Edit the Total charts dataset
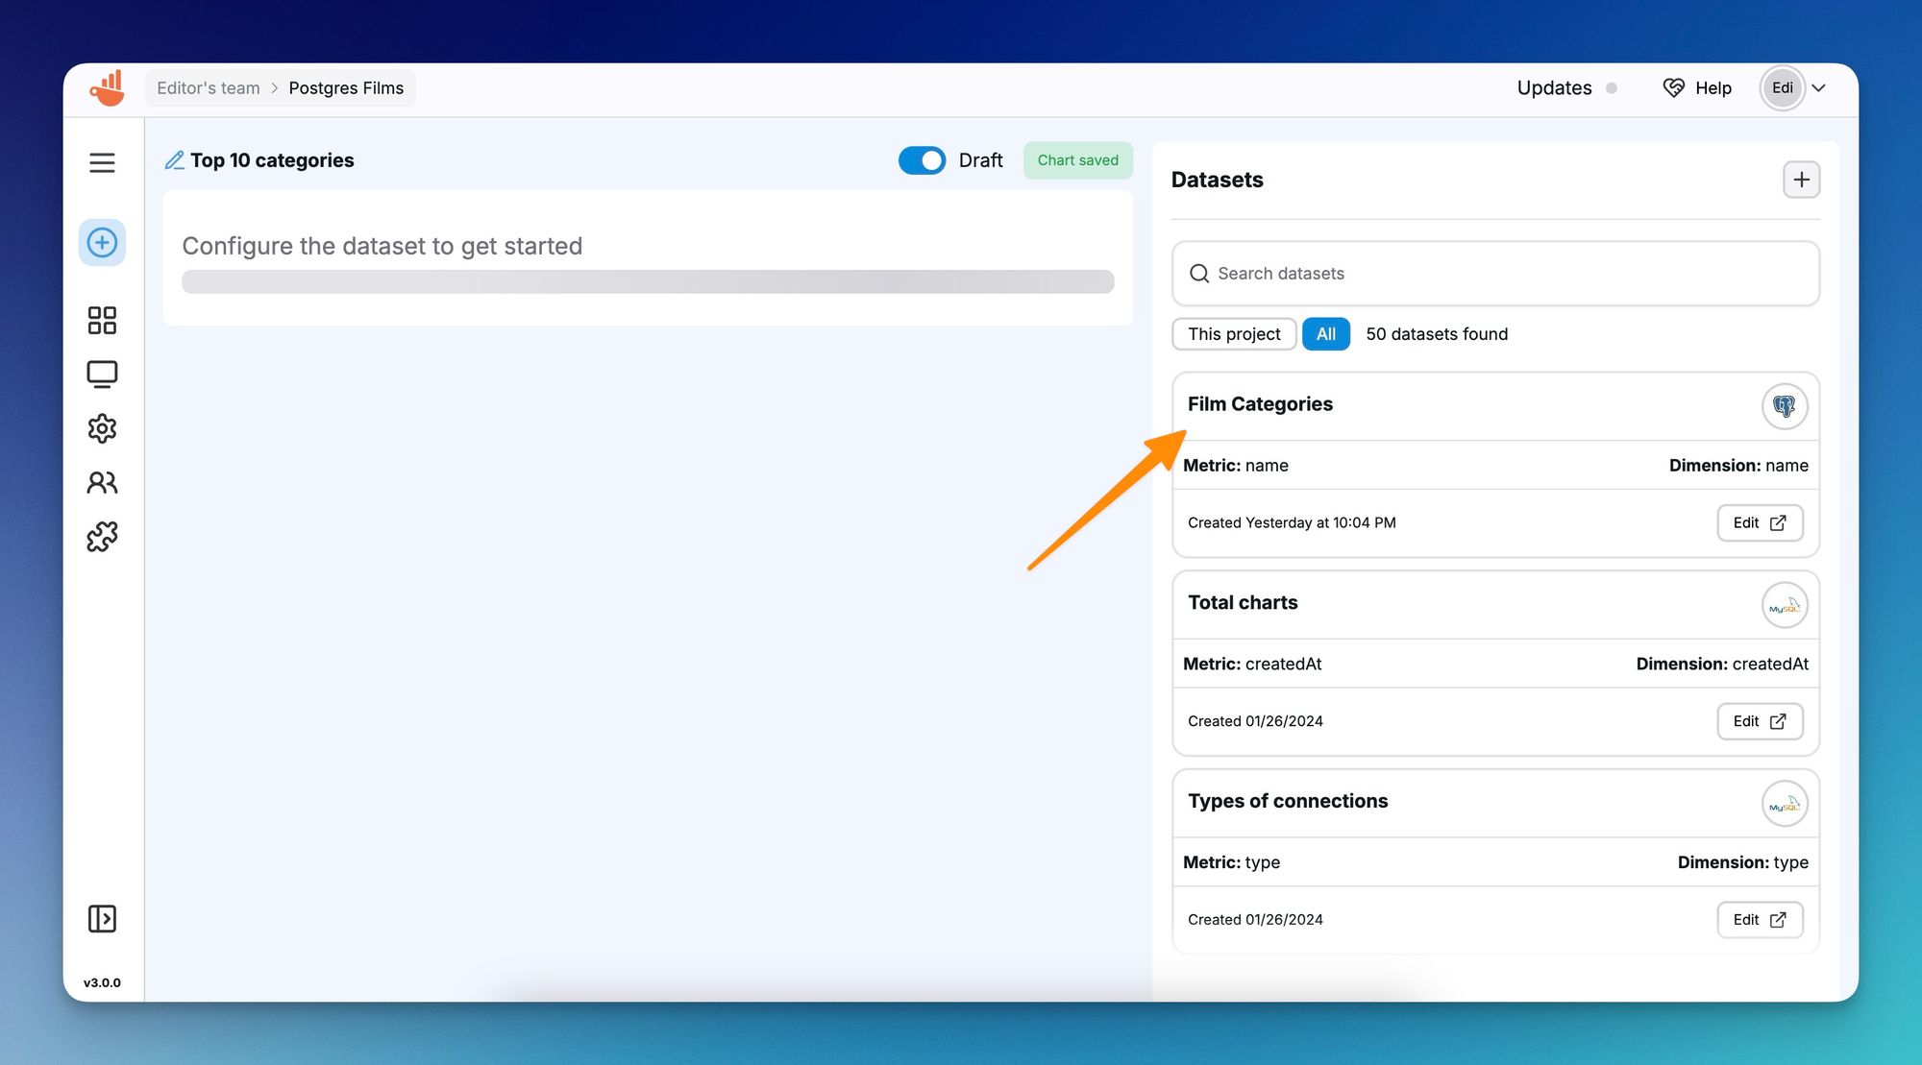 [1759, 721]
